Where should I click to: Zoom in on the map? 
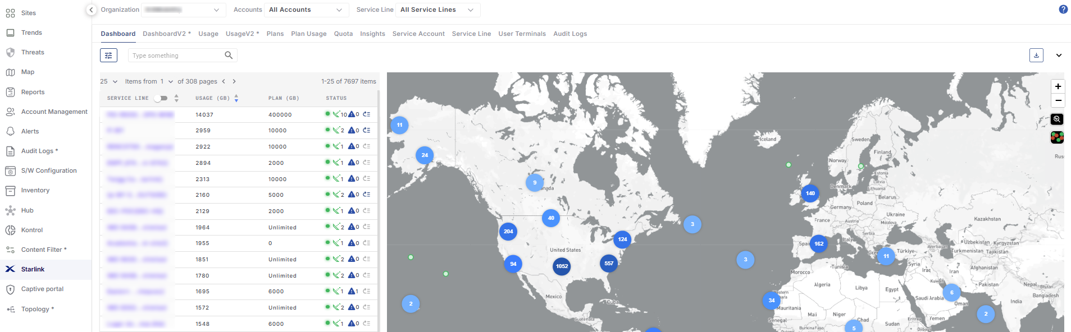(1058, 86)
